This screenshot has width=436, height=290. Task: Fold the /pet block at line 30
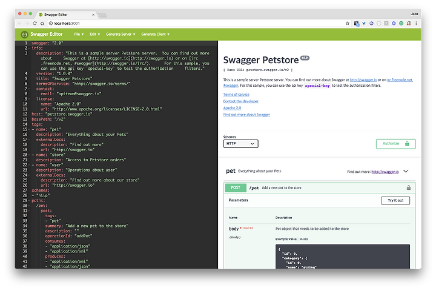pos(29,206)
